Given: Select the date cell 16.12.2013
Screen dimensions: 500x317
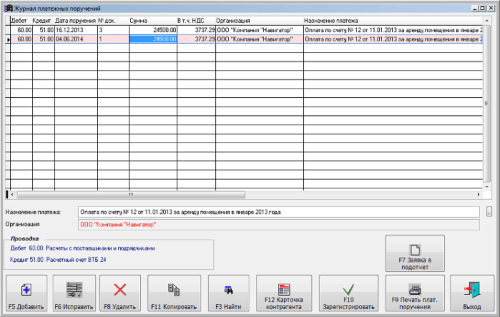Looking at the screenshot, I should point(75,30).
